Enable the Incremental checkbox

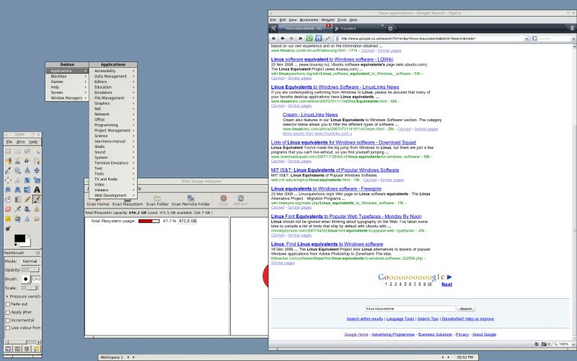pyautogui.click(x=8, y=321)
